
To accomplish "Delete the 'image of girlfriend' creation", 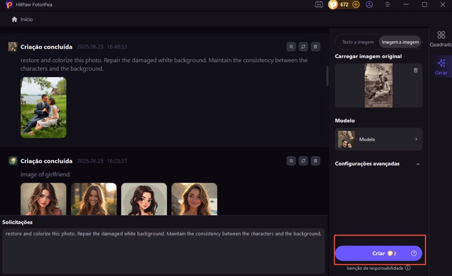I will 316,161.
